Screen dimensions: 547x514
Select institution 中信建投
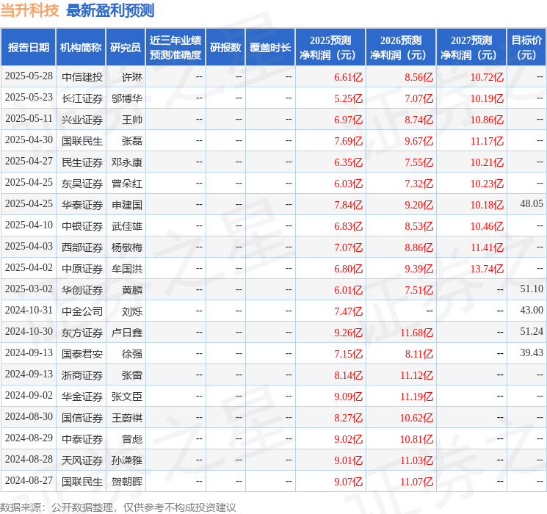coord(82,77)
